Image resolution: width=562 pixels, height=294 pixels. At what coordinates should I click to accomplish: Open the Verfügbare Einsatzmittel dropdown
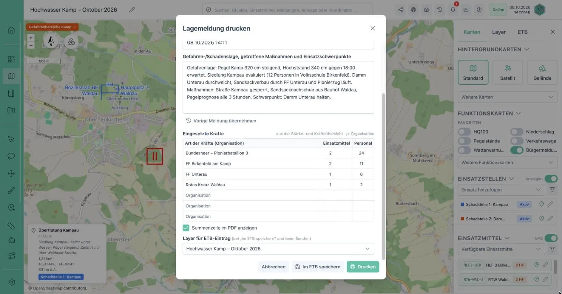pos(501,249)
